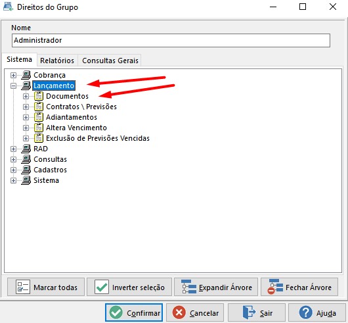The image size is (348, 323).
Task: Click the Documentos notepad icon
Action: click(x=39, y=96)
